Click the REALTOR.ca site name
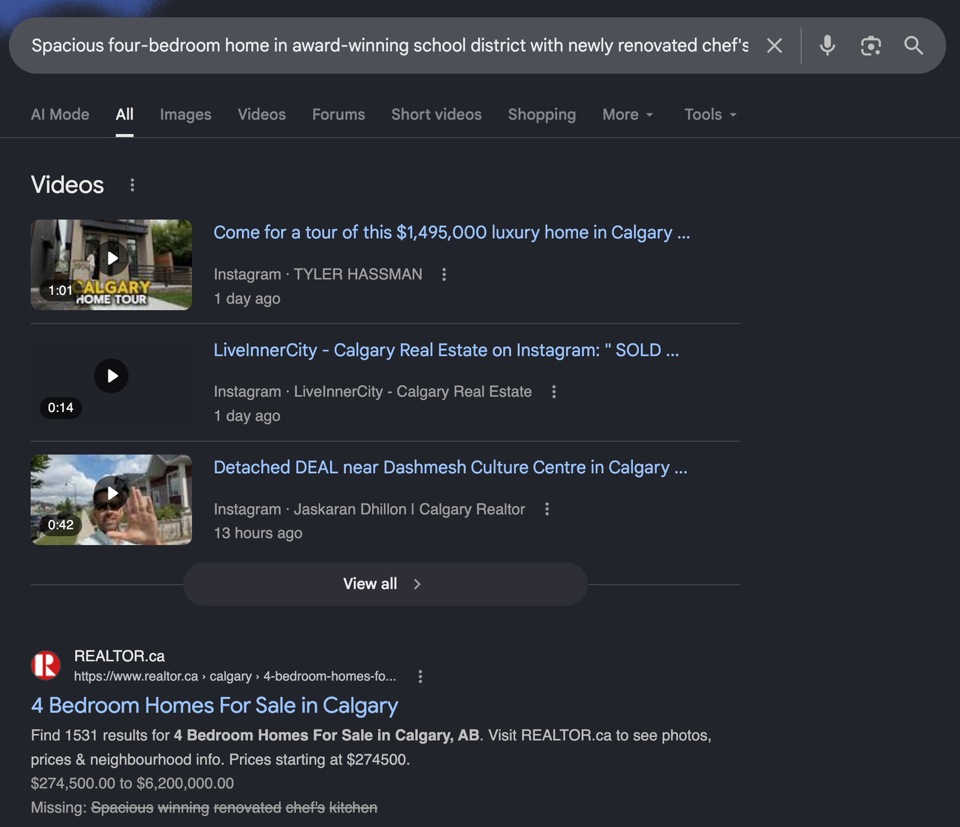Viewport: 960px width, 827px height. click(x=119, y=656)
